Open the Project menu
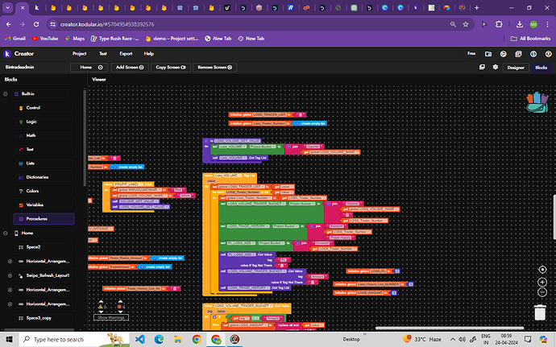The image size is (556, 347). pyautogui.click(x=79, y=53)
